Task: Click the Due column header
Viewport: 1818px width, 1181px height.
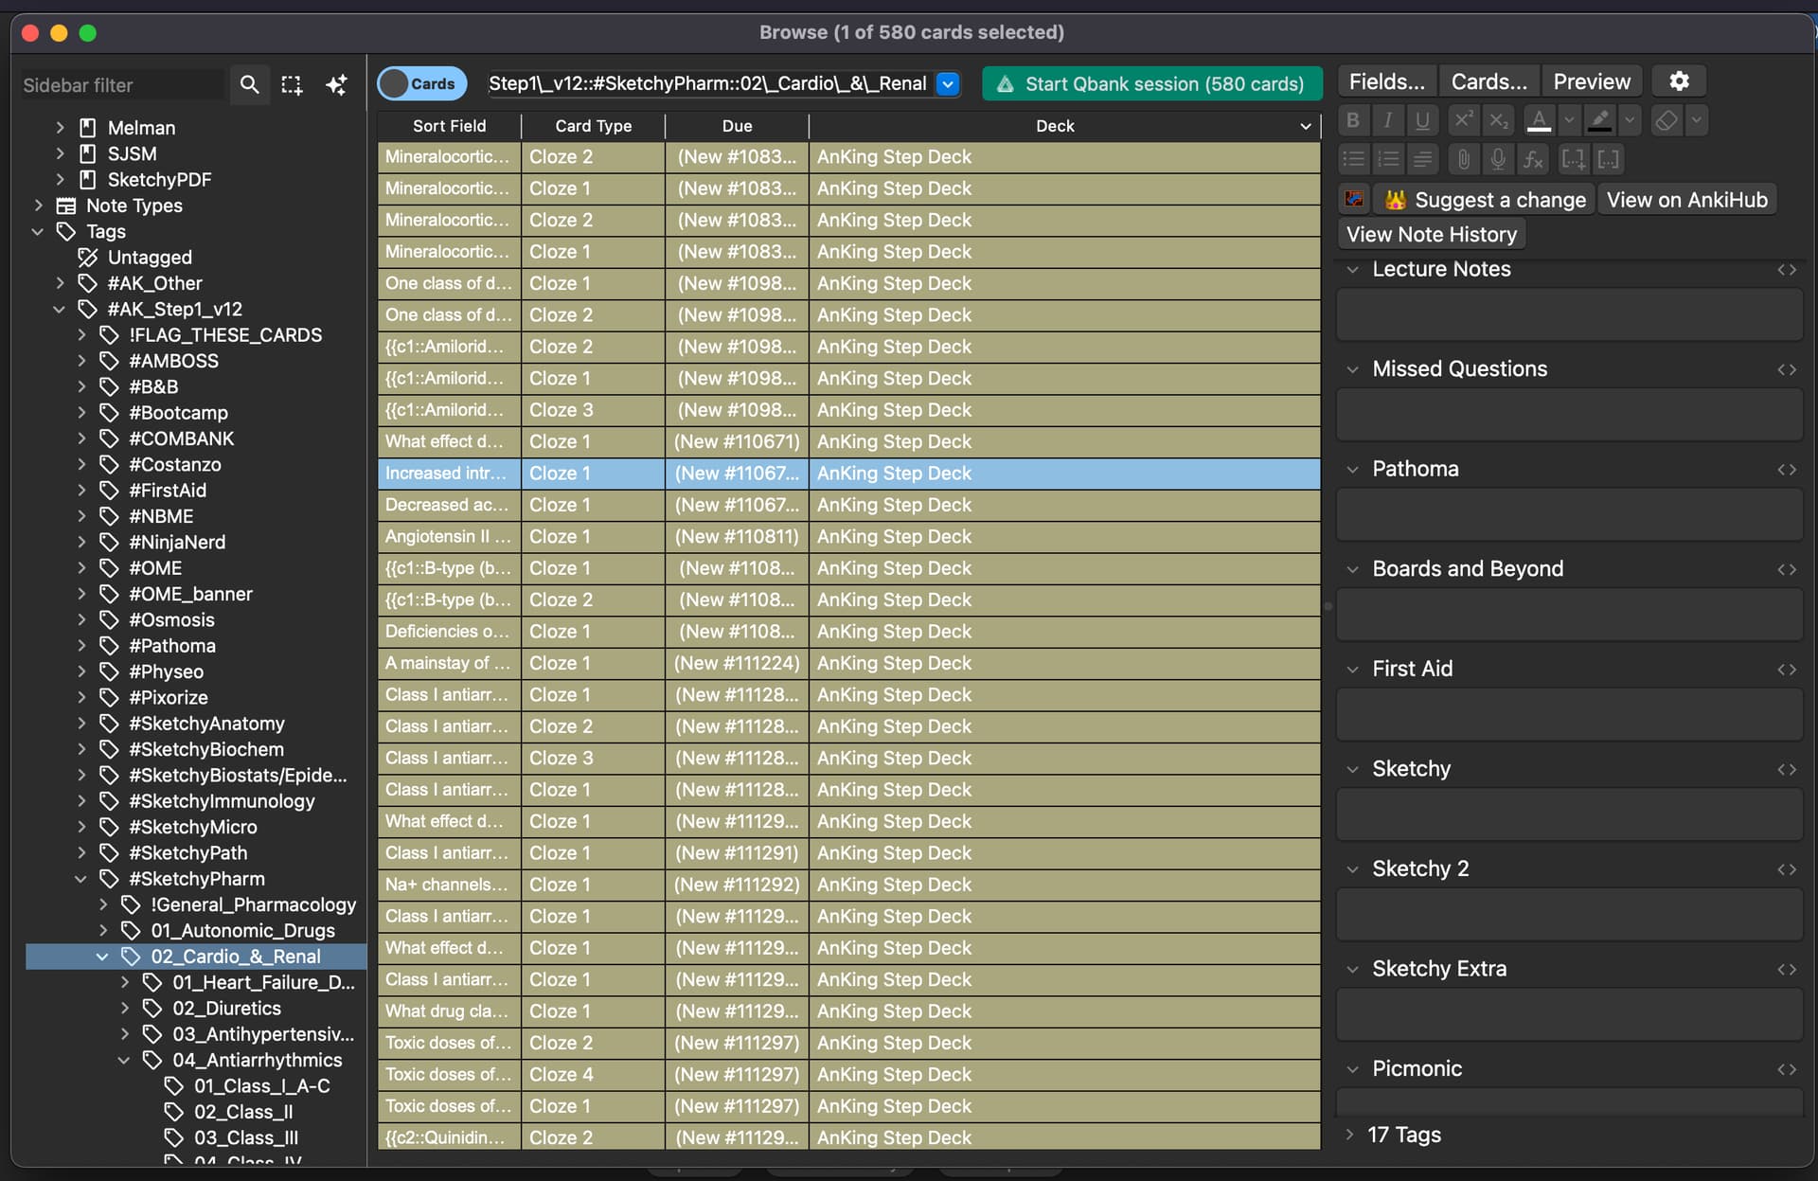Action: point(737,126)
